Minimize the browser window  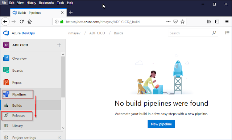203,4
